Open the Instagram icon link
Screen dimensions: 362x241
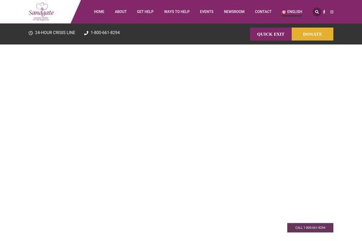pyautogui.click(x=332, y=12)
